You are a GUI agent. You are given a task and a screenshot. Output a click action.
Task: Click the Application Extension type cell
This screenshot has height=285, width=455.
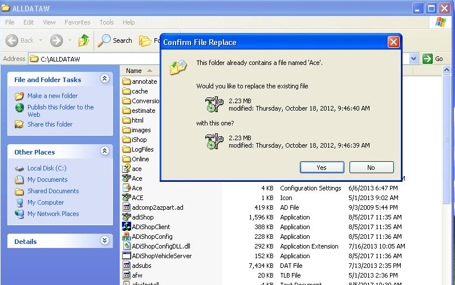(x=310, y=246)
